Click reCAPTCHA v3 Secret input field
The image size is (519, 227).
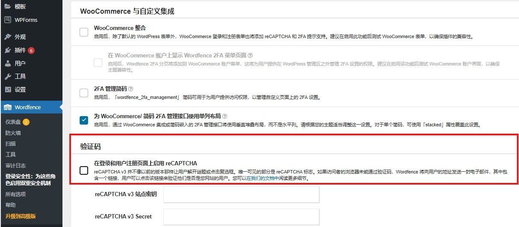point(242,217)
